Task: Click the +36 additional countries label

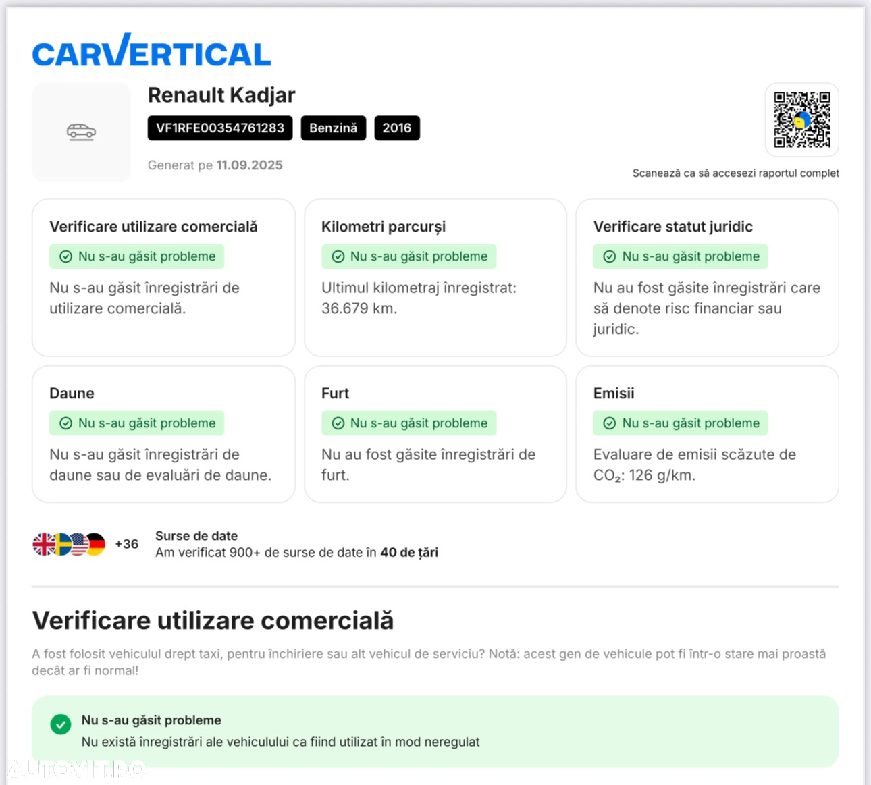Action: pos(126,544)
